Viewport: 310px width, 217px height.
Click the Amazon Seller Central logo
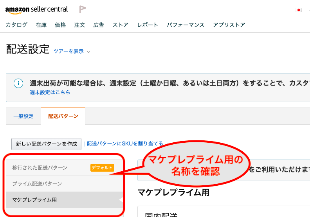pyautogui.click(x=36, y=10)
